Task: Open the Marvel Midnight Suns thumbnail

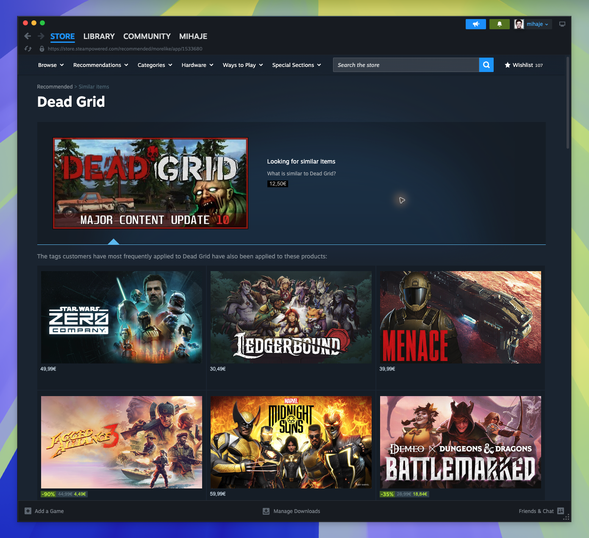Action: 291,442
